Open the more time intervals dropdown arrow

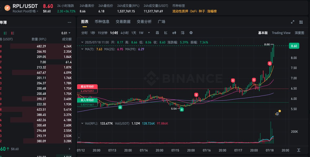(149, 33)
